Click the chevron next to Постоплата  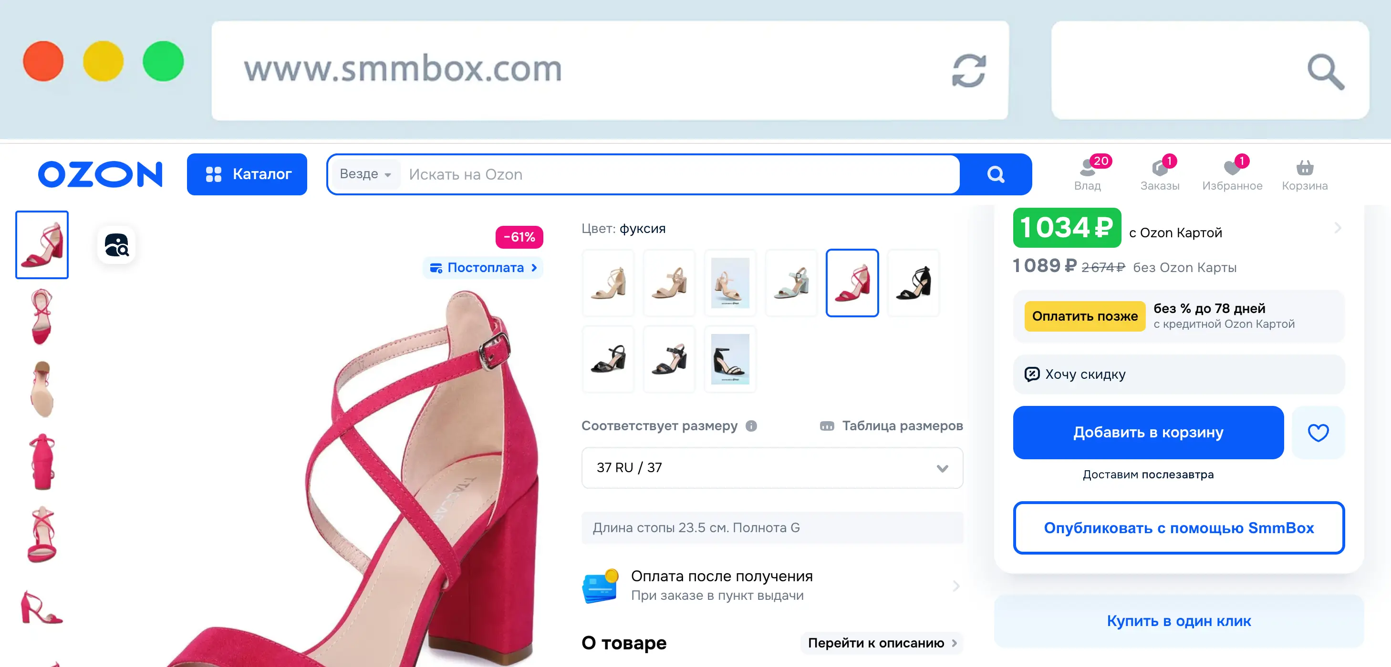pos(534,267)
